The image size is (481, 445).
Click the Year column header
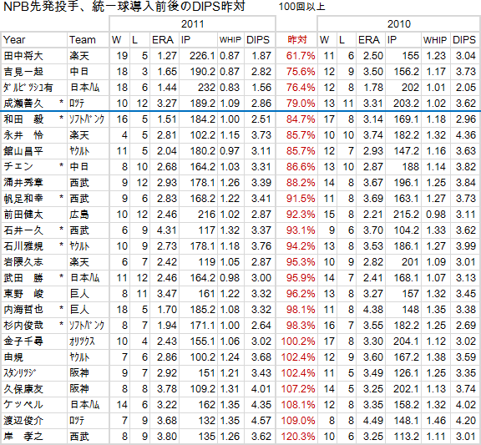click(33, 40)
